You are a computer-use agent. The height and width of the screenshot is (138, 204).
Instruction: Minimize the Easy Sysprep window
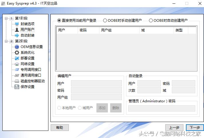[174, 3]
